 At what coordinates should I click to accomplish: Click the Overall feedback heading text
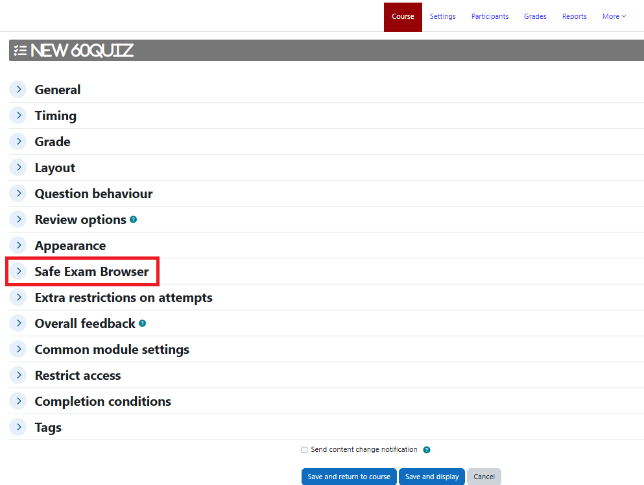(85, 323)
